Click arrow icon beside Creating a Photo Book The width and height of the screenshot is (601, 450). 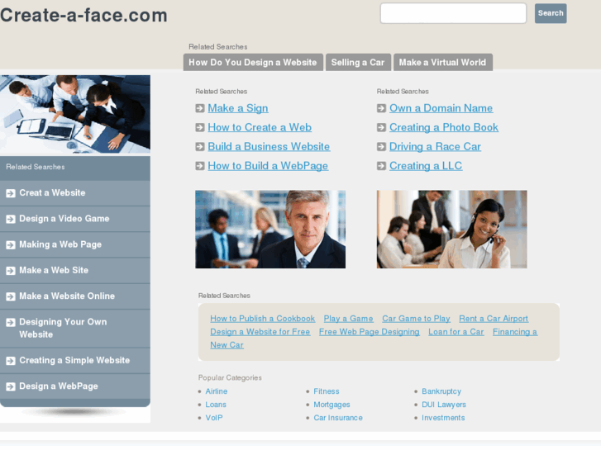[381, 127]
